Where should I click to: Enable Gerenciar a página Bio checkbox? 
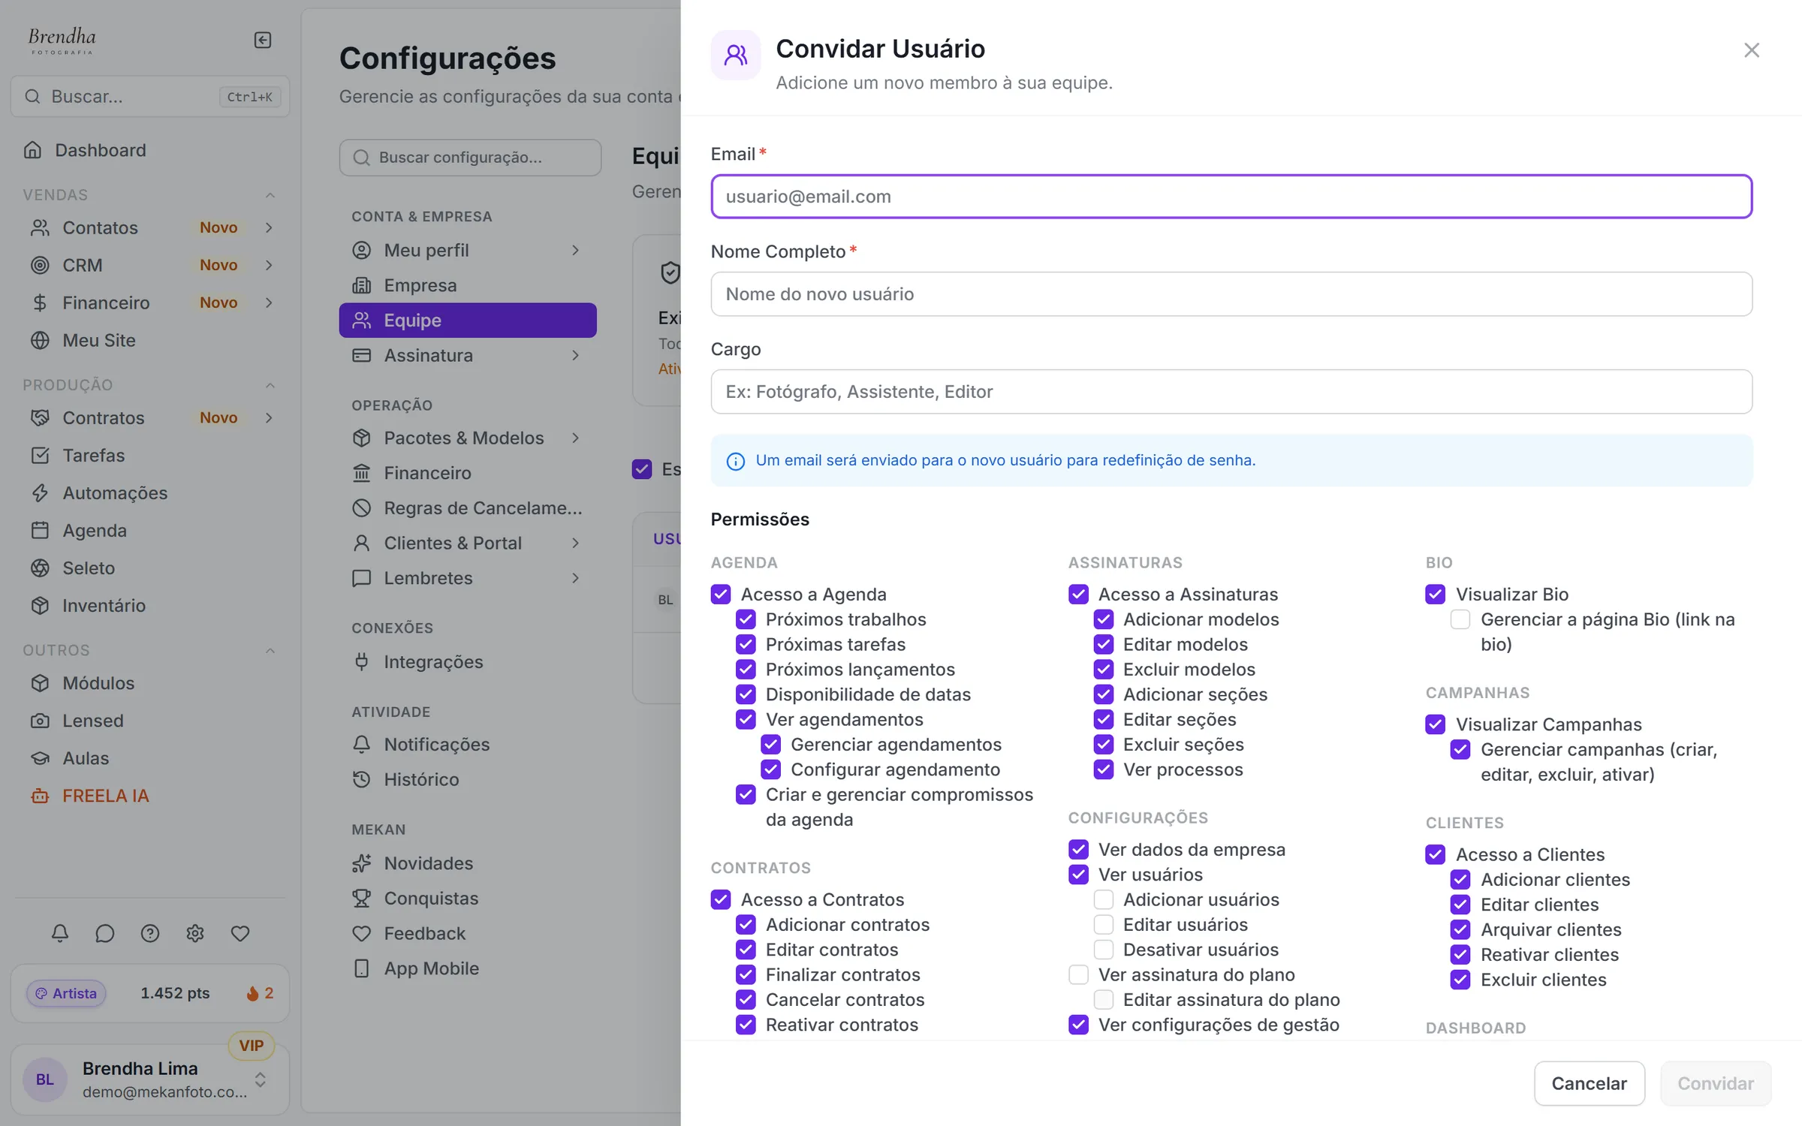pos(1460,619)
